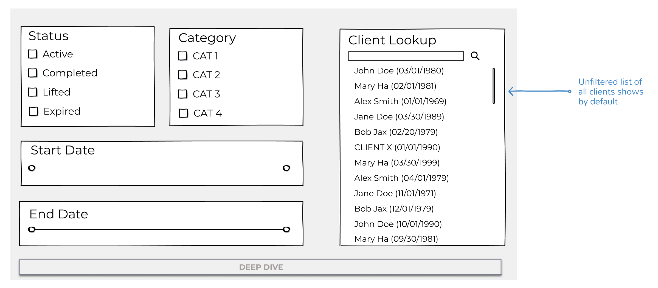Screen dimensions: 658x288
Task: Tick the CAT 4 checkbox
Action: [x=183, y=113]
